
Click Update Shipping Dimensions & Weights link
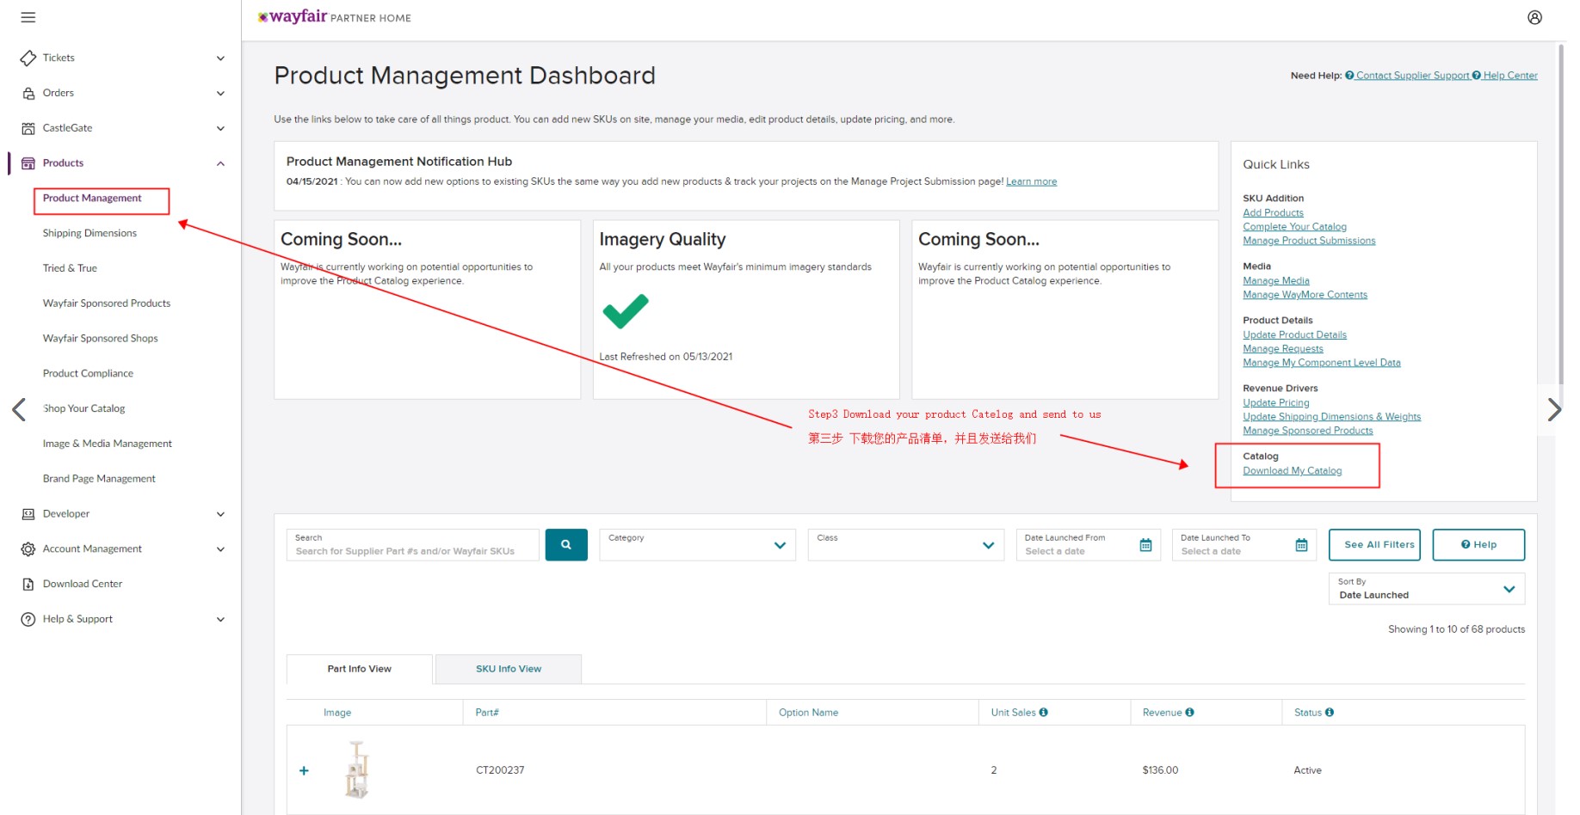point(1331,417)
